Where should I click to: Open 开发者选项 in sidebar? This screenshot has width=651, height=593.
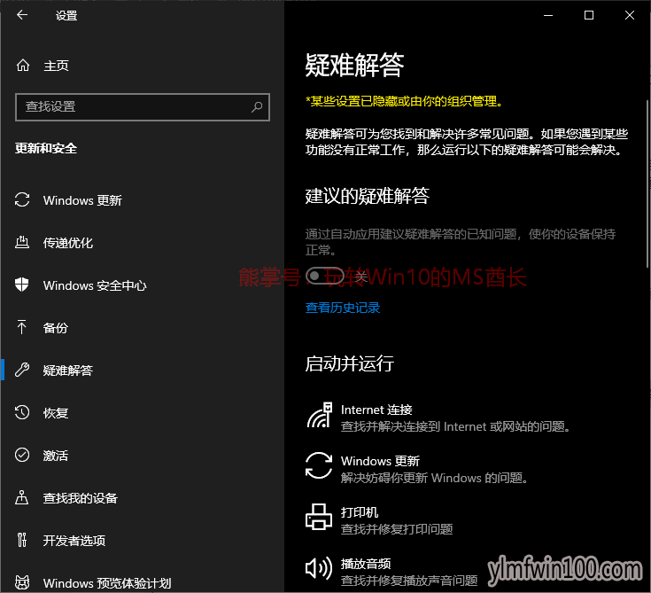pyautogui.click(x=74, y=541)
